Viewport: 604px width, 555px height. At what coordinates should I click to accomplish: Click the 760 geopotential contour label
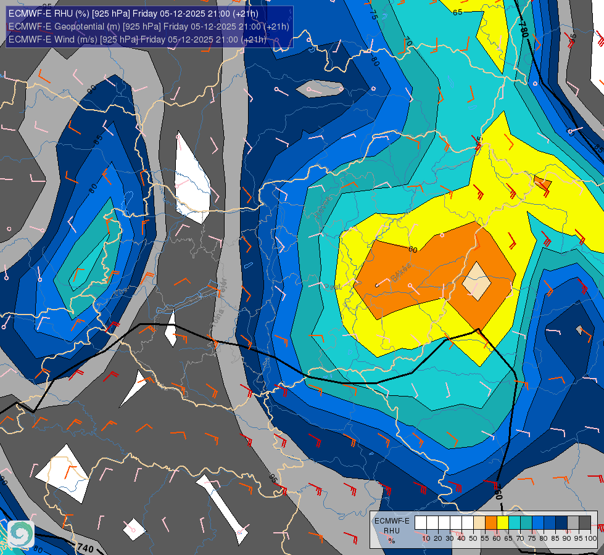498,492
